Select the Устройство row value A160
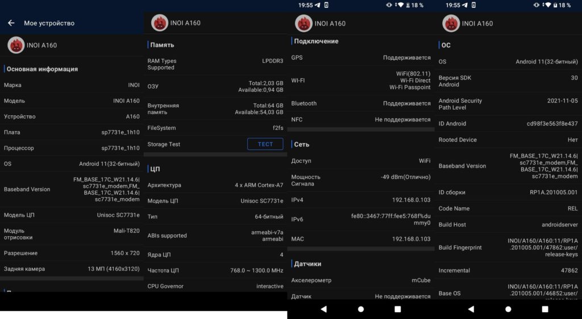 [x=132, y=116]
